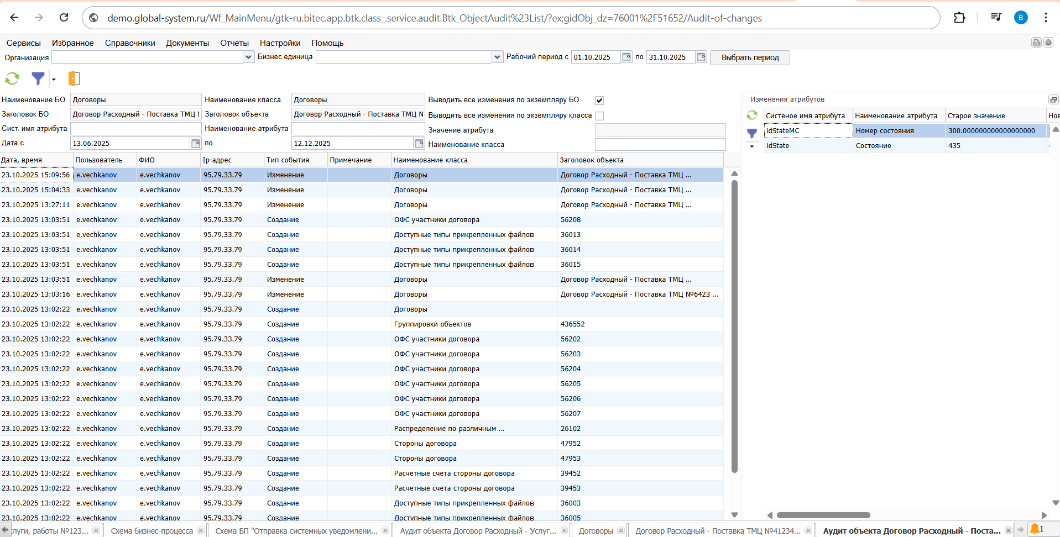Click the green refresh icon in toolbar
This screenshot has height=537, width=1060.
[x=12, y=79]
